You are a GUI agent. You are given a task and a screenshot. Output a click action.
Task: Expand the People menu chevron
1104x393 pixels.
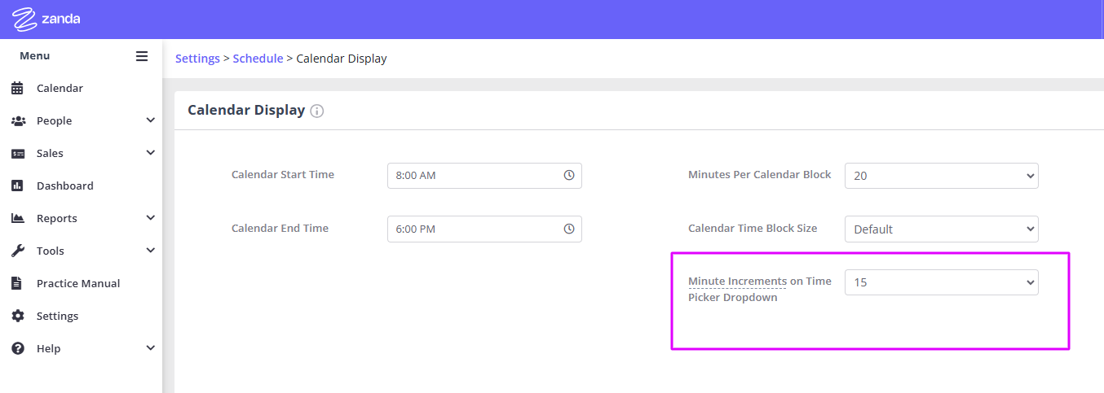pos(150,120)
